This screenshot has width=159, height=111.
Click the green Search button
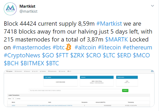coord(125,90)
